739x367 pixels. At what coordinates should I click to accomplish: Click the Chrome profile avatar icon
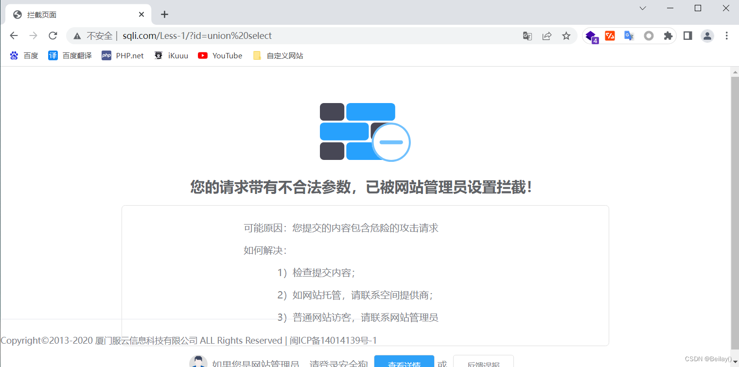pyautogui.click(x=707, y=35)
